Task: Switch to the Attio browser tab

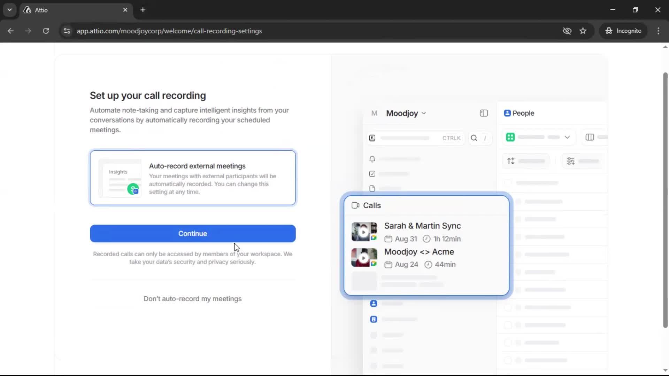Action: pos(52,10)
